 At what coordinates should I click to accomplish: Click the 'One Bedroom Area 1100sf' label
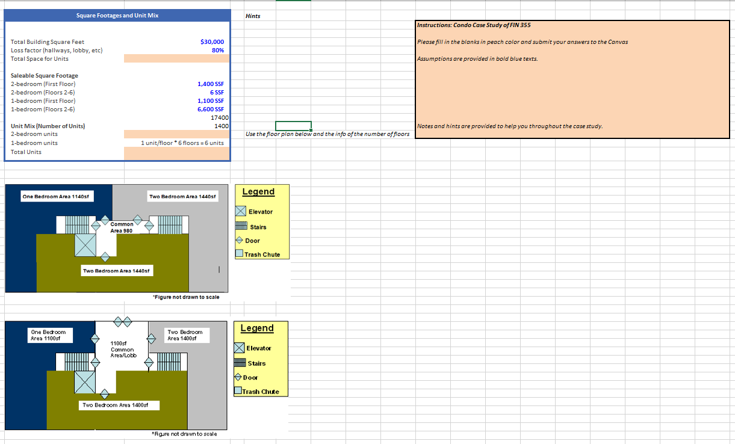51,335
